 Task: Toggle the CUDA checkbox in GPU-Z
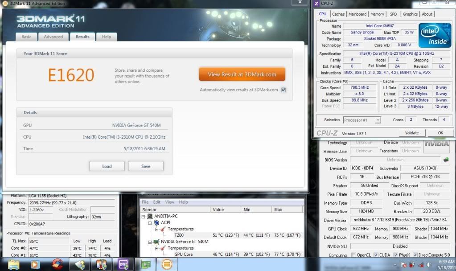pyautogui.click(x=376, y=255)
